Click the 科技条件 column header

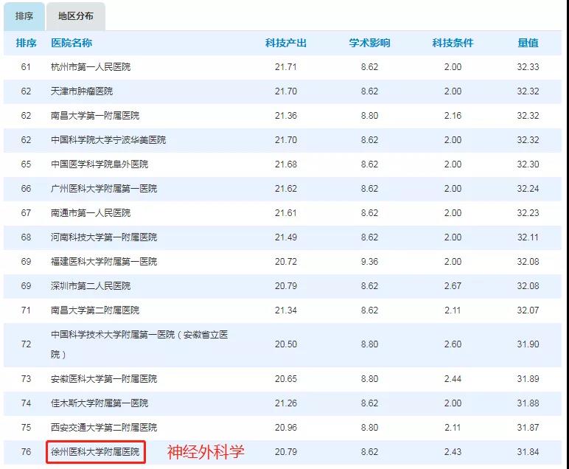pyautogui.click(x=452, y=44)
